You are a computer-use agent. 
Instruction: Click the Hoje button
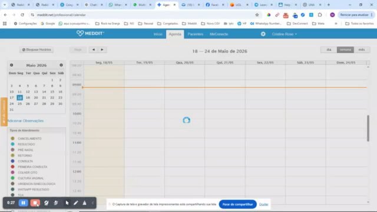[x=78, y=49]
